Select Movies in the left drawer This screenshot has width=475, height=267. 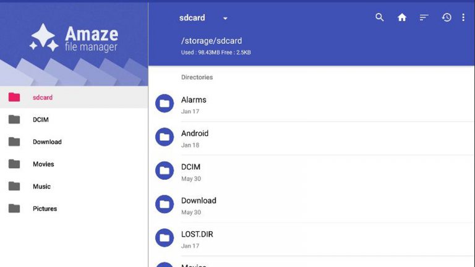tap(43, 164)
